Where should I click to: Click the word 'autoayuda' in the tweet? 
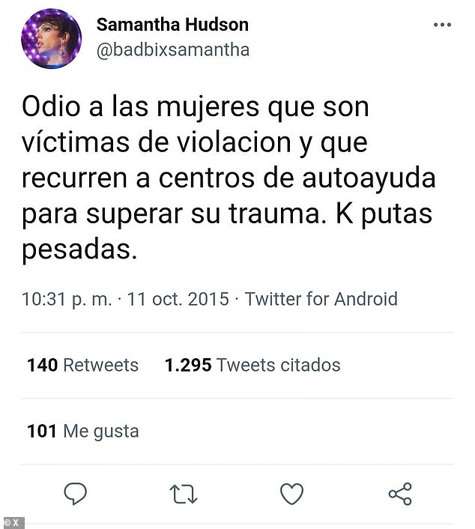click(x=369, y=178)
